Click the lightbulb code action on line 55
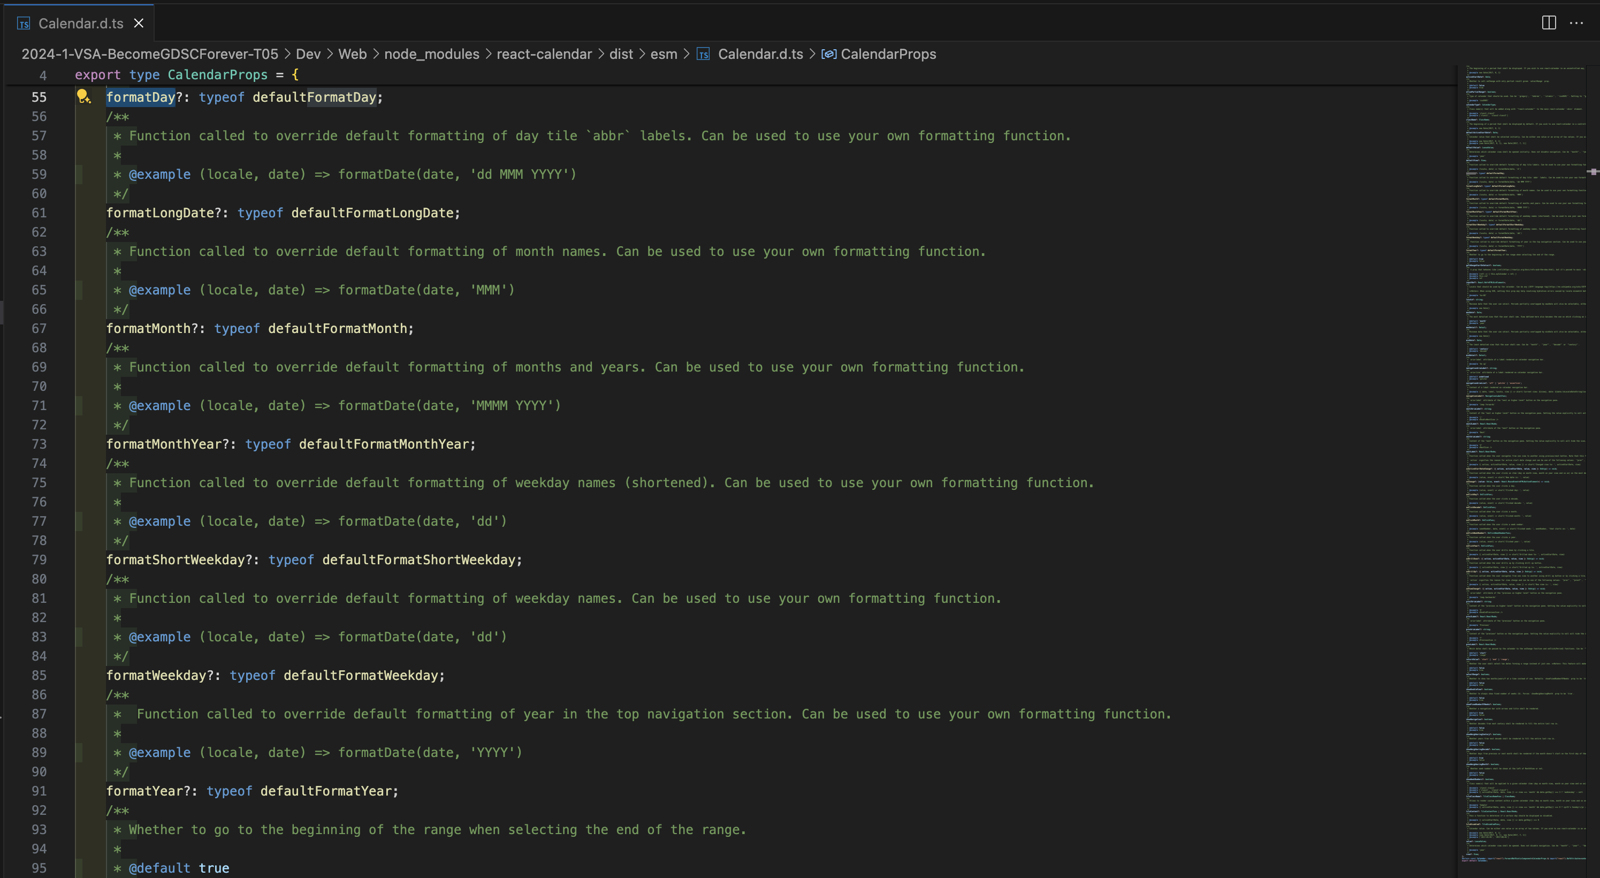This screenshot has width=1600, height=878. click(x=83, y=96)
